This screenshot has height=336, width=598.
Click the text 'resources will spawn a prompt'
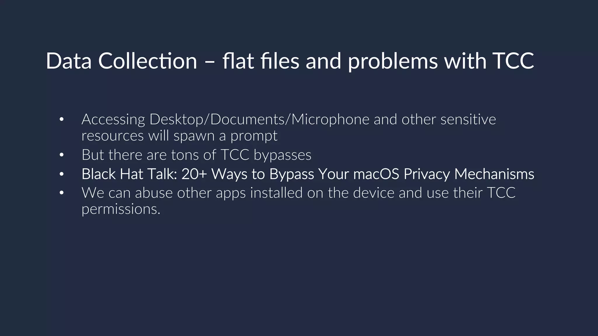179,136
